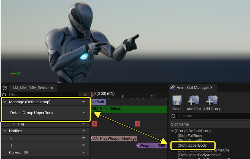The height and width of the screenshot is (159, 250).
Task: Click the AN_PlayWeaponMontage notify
Action: [115, 139]
